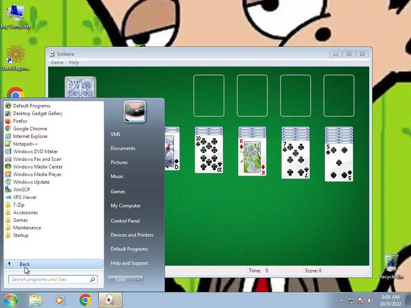Expand the Startup folder
Viewport: 411px width, 308px height.
(x=54, y=235)
